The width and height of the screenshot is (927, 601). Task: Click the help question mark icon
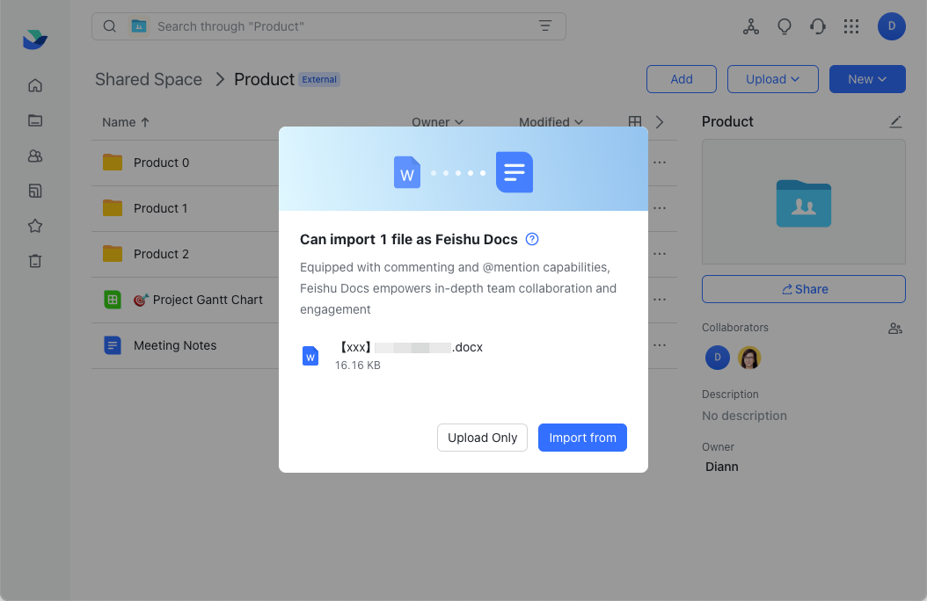[x=532, y=239]
